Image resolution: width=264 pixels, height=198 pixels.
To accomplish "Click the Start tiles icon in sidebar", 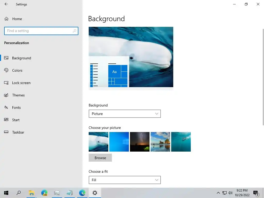I will tap(6, 120).
